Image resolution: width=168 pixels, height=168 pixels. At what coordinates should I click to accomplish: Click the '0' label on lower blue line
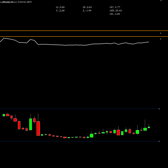click(x=159, y=141)
